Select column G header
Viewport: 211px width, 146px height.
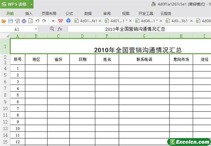(144, 36)
